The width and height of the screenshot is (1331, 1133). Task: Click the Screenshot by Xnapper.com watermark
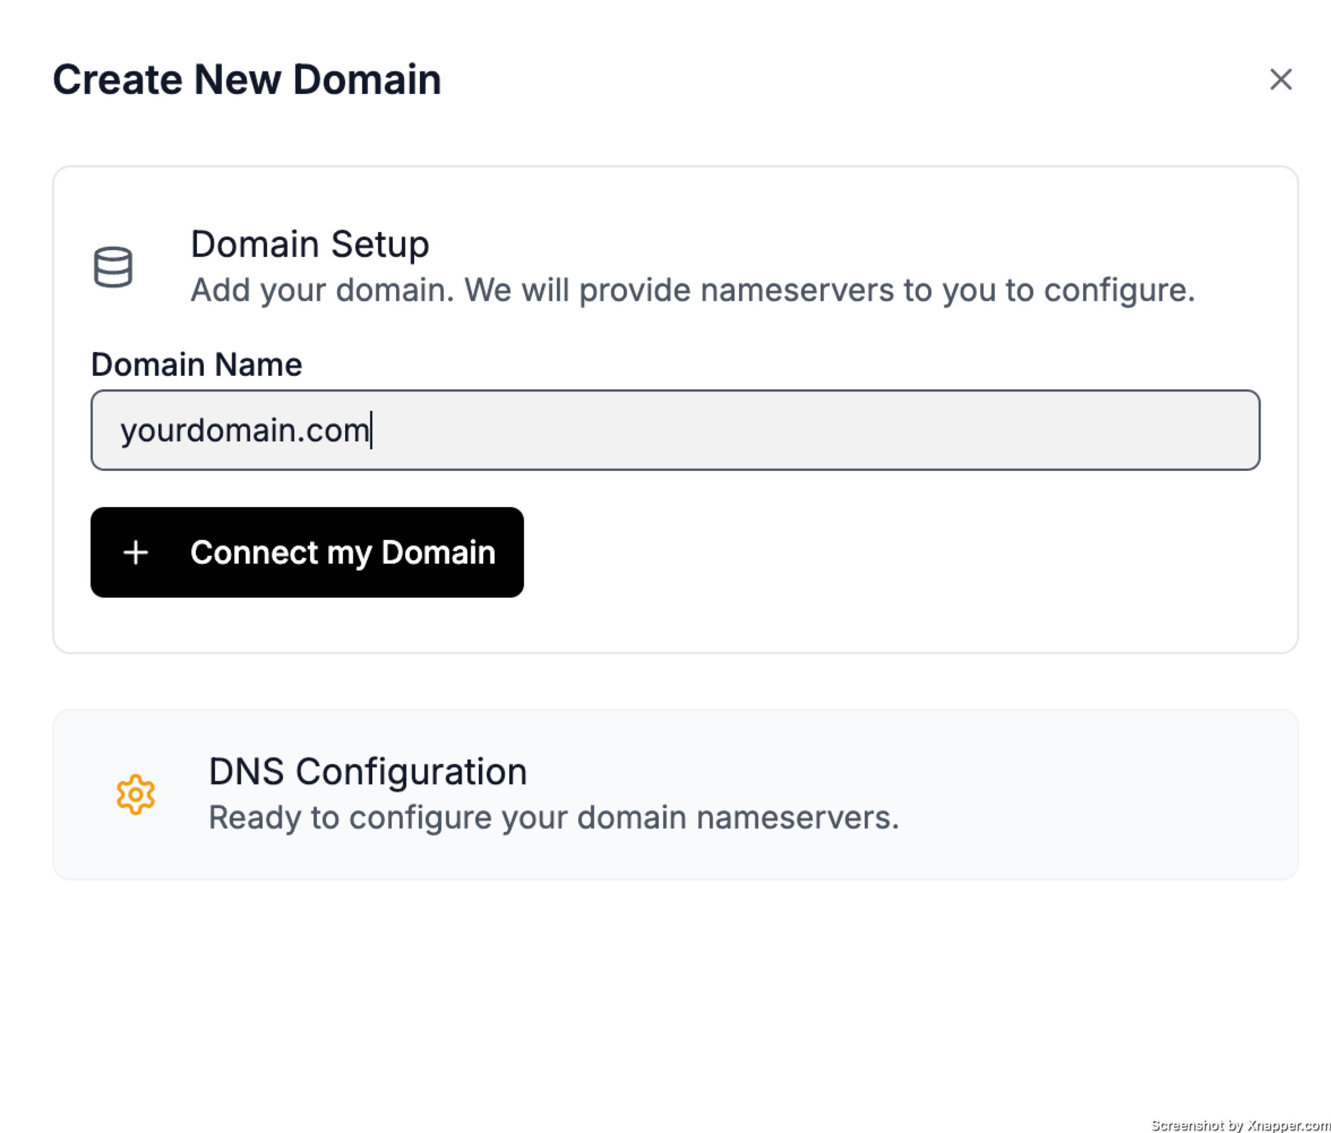(x=1239, y=1124)
